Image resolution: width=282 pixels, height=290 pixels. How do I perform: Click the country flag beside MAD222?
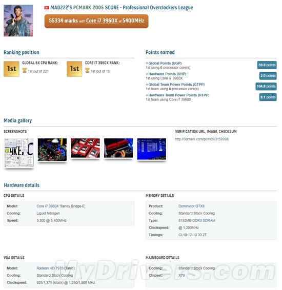coord(47,8)
